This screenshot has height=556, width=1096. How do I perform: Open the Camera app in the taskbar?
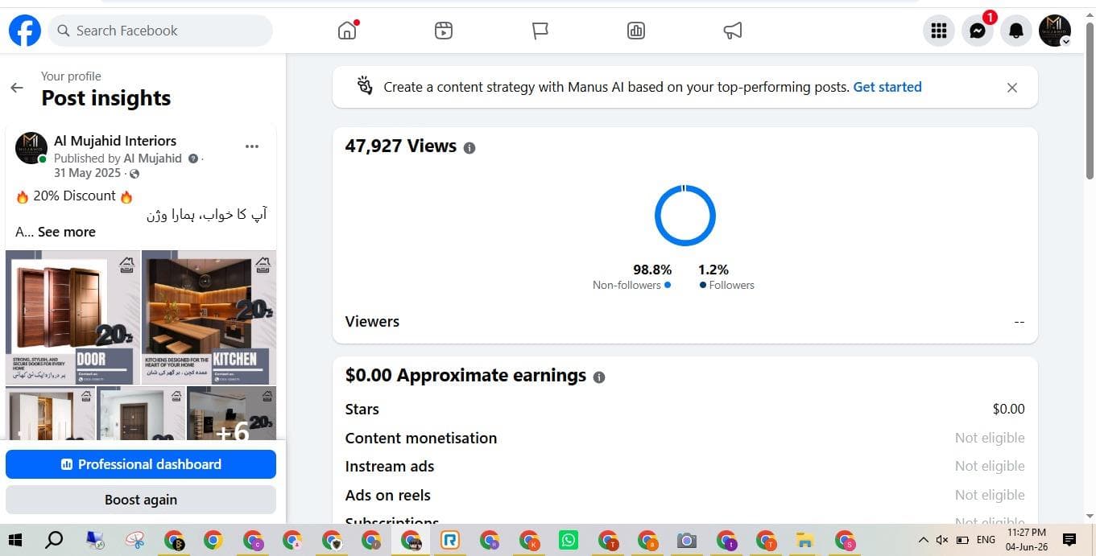coord(686,540)
